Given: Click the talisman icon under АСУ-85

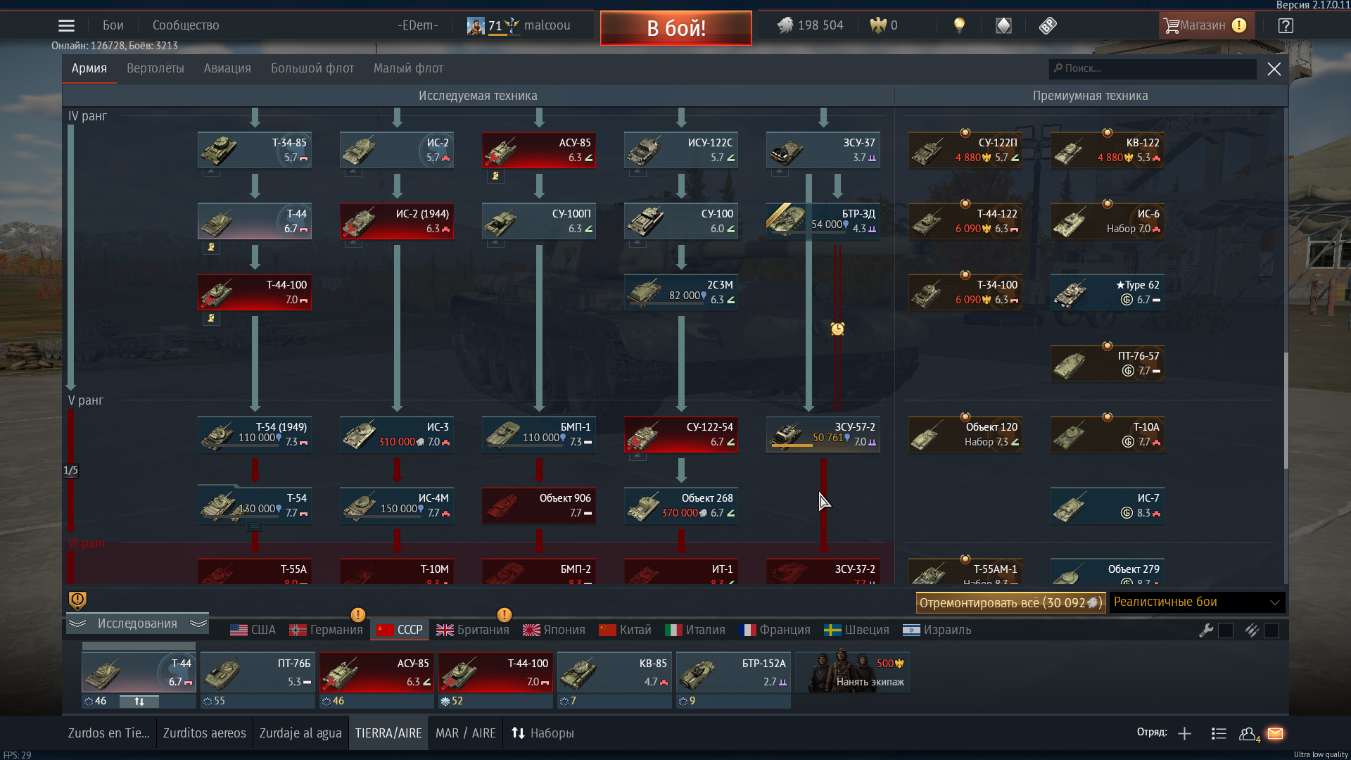Looking at the screenshot, I should coord(495,176).
